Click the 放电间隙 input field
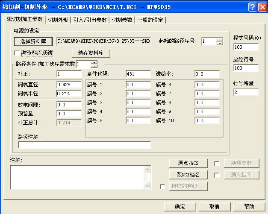The image size is (268, 214). [x=69, y=105]
